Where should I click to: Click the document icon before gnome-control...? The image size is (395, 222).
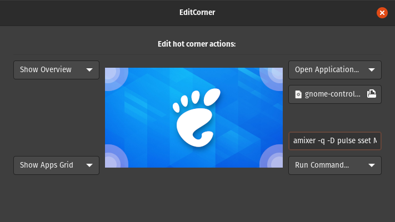[298, 94]
